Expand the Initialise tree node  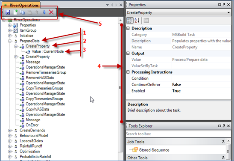pos(10,36)
